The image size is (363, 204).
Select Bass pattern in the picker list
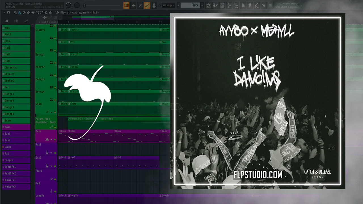16,127
